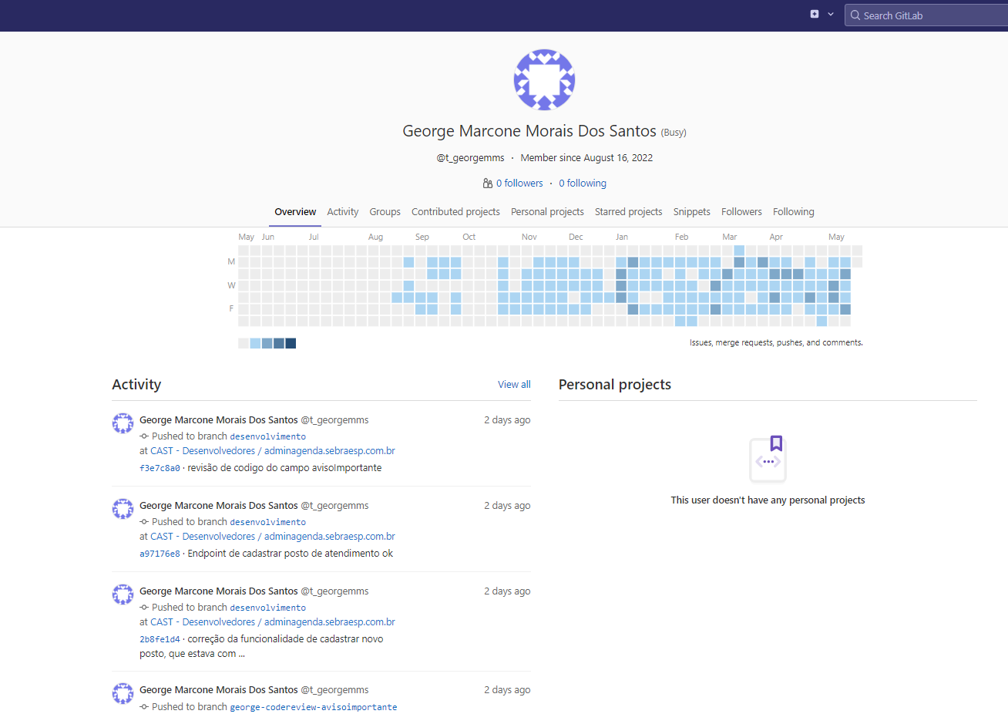Screen dimensions: 1008x714
Task: Open commit f3e7c8a0
Action: 160,468
